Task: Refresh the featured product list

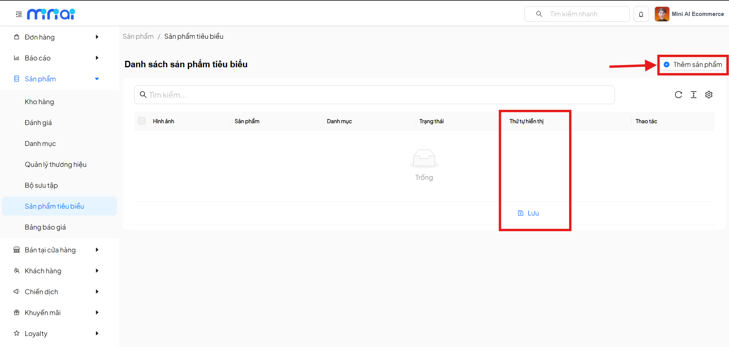Action: (x=678, y=95)
